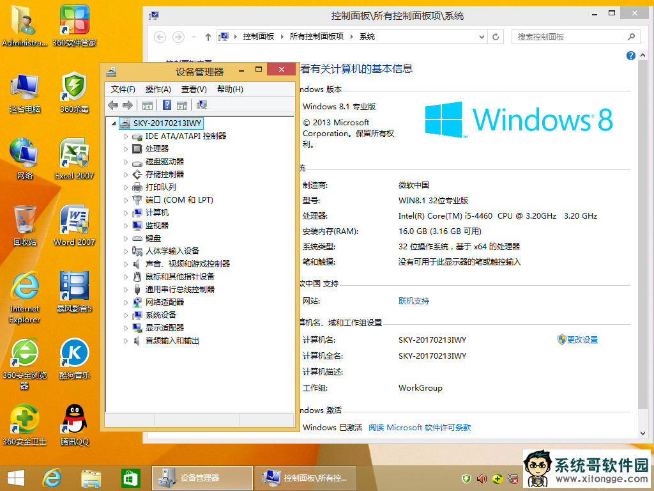Open the 查看(V) menu
Viewport: 654px width, 491px height.
tap(194, 90)
